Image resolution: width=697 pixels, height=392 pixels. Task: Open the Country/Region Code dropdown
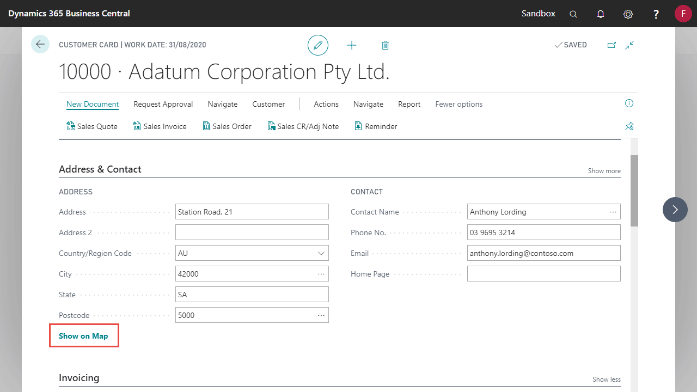321,253
